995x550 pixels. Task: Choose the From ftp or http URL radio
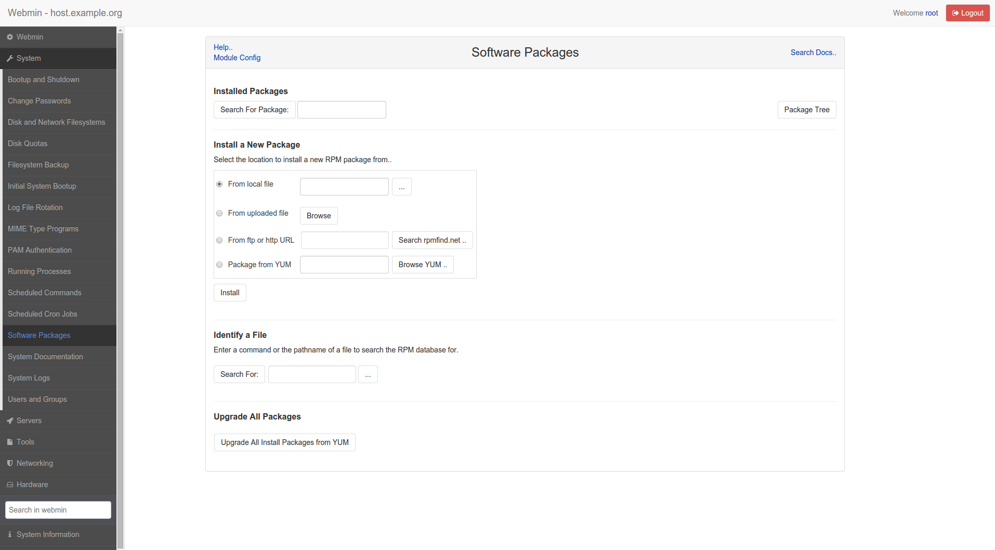click(x=219, y=240)
